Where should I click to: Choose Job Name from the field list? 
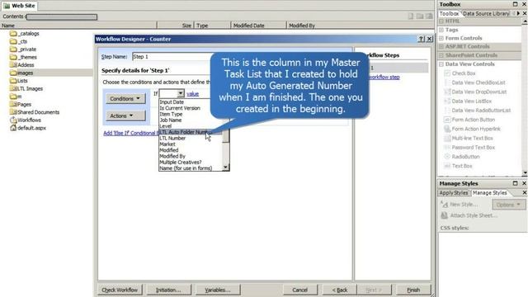coord(191,120)
